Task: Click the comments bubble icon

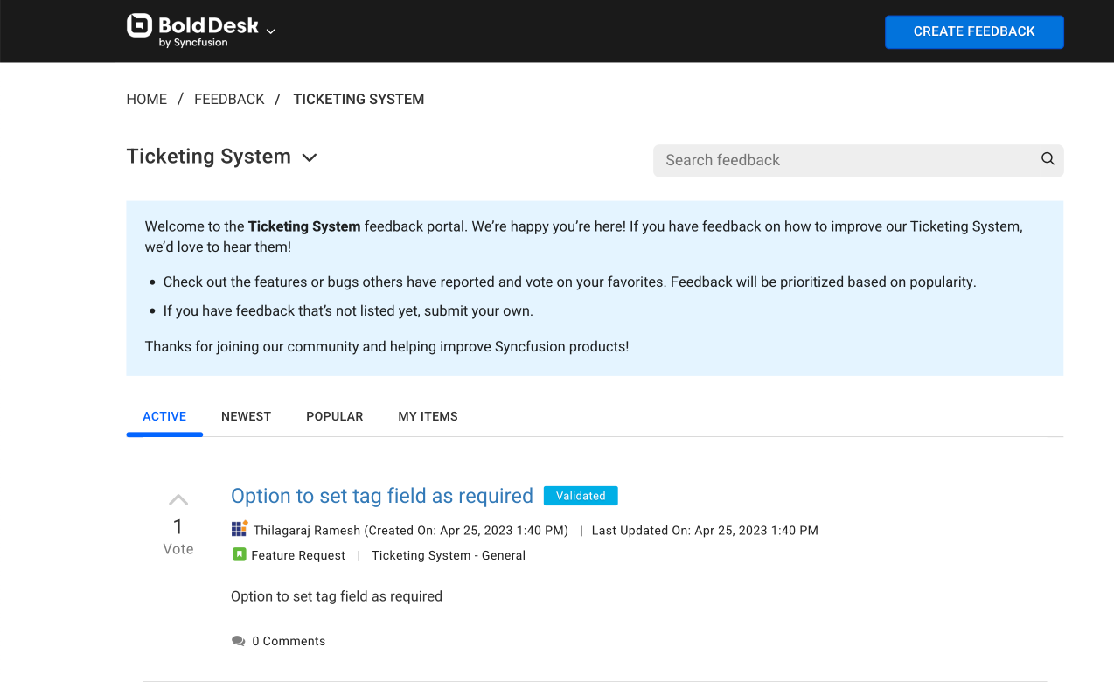Action: pyautogui.click(x=239, y=640)
